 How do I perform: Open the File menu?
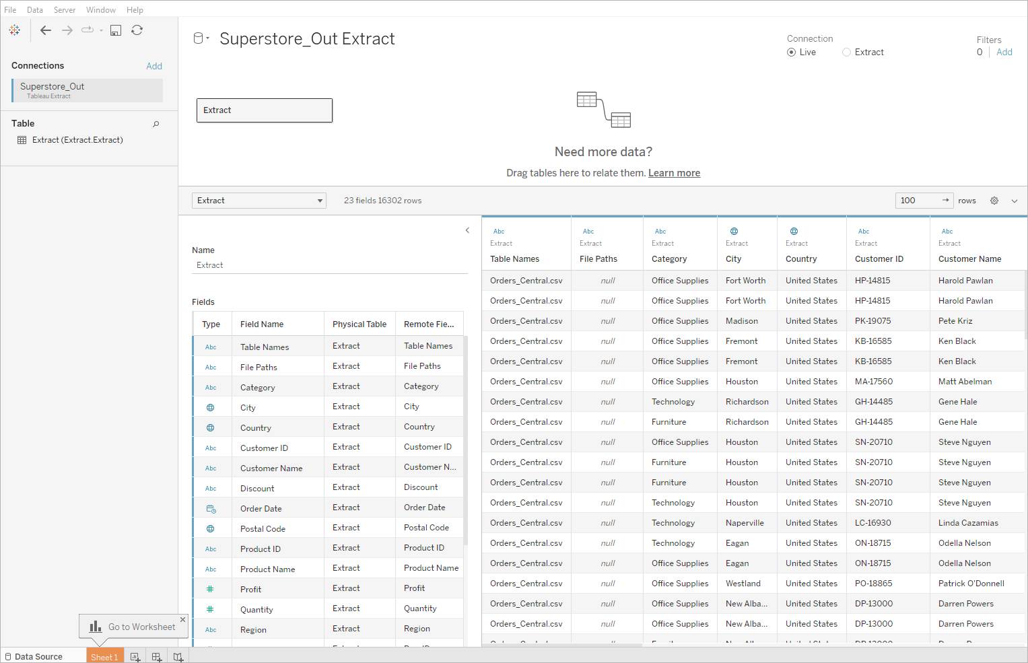tap(10, 10)
